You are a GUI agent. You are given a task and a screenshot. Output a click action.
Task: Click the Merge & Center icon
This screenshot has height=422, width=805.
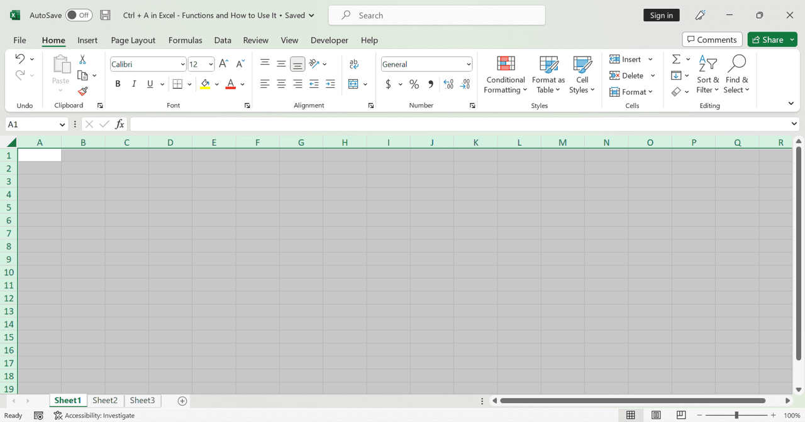(353, 84)
